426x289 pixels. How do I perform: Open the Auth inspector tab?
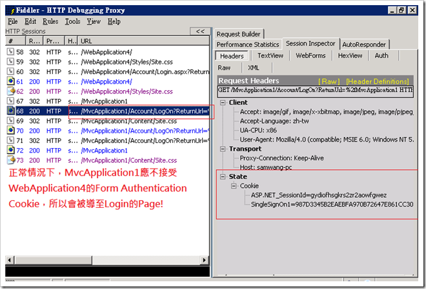pyautogui.click(x=381, y=55)
